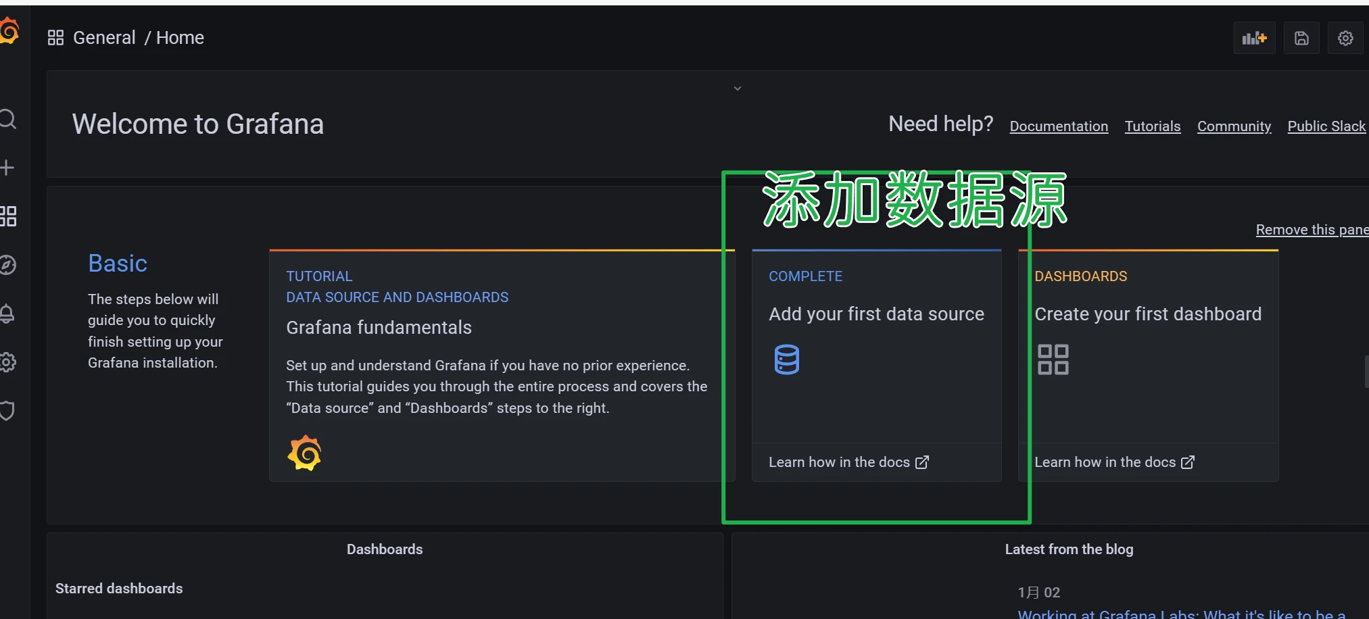This screenshot has width=1369, height=619.
Task: Open Dashboard settings gear at top right
Action: (x=1345, y=38)
